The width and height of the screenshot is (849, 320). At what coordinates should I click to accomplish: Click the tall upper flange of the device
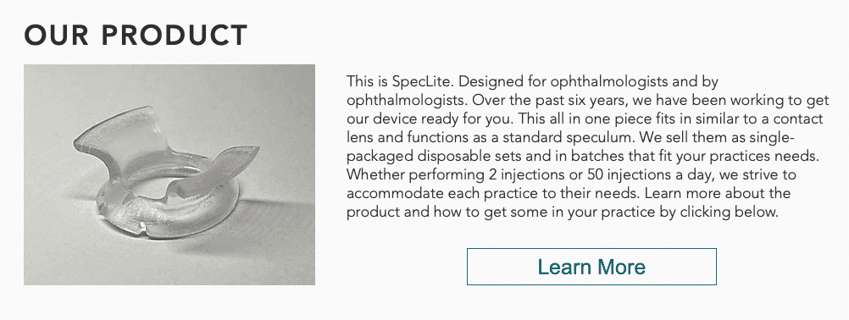(120, 135)
